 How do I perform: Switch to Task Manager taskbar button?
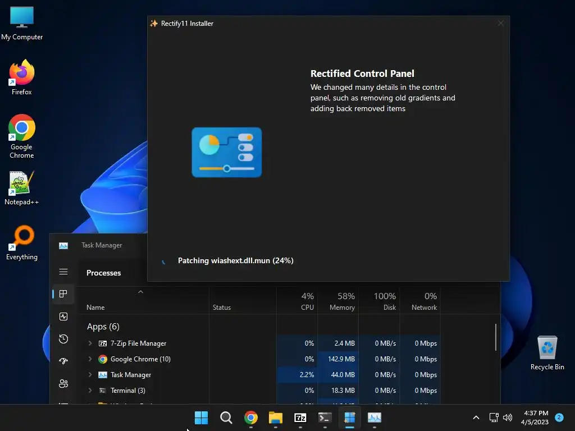[375, 418]
